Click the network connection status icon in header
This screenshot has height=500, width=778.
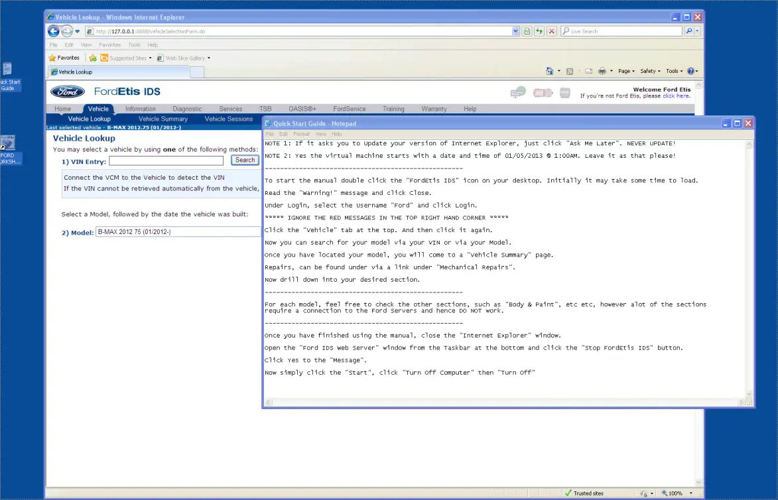[x=518, y=92]
